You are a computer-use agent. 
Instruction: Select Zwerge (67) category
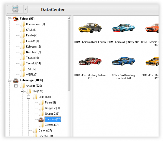click(x=52, y=125)
